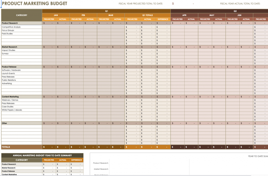Select the White Papers / ebooks row label
The width and height of the screenshot is (268, 176).
[12, 110]
